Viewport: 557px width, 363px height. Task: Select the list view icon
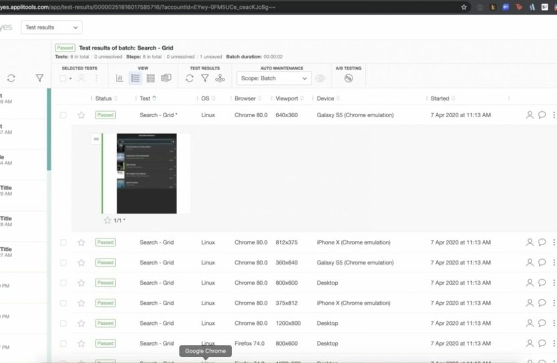135,78
